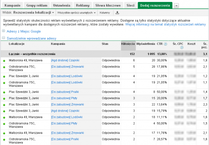209x145 pixels.
Task: Sort by the Wyświetlenia column header
Action: 146,44
